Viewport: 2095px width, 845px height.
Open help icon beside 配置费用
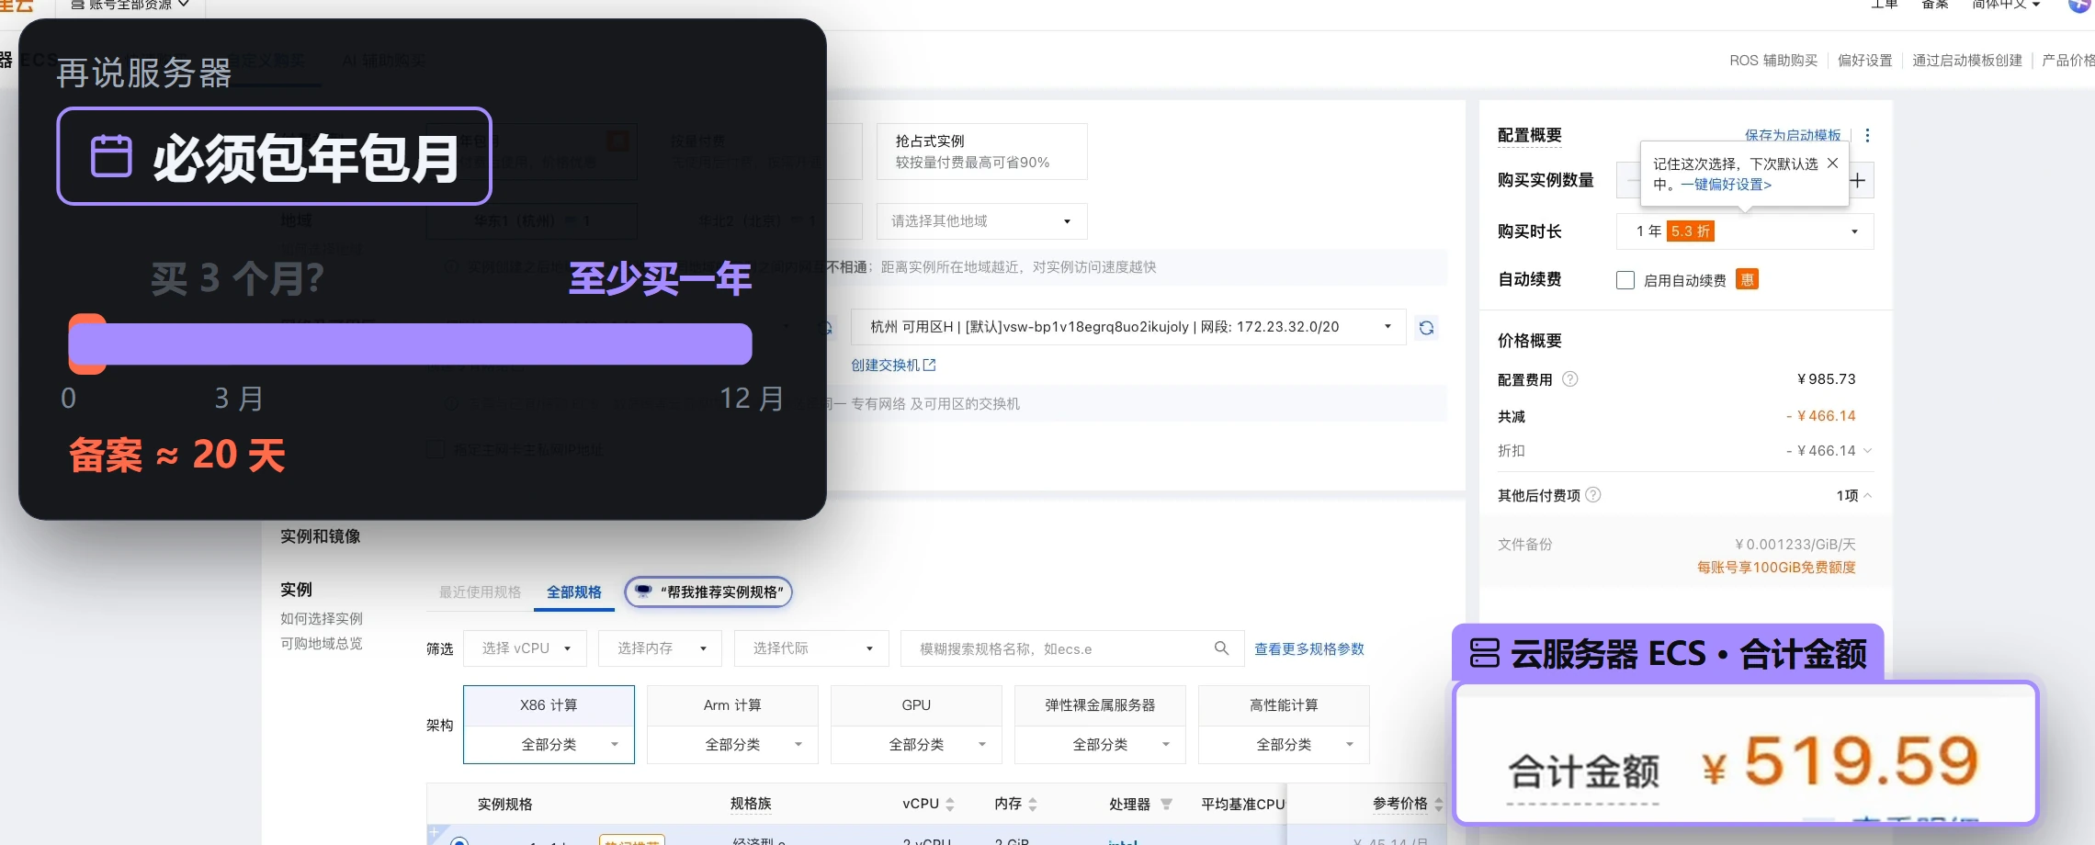(x=1570, y=379)
